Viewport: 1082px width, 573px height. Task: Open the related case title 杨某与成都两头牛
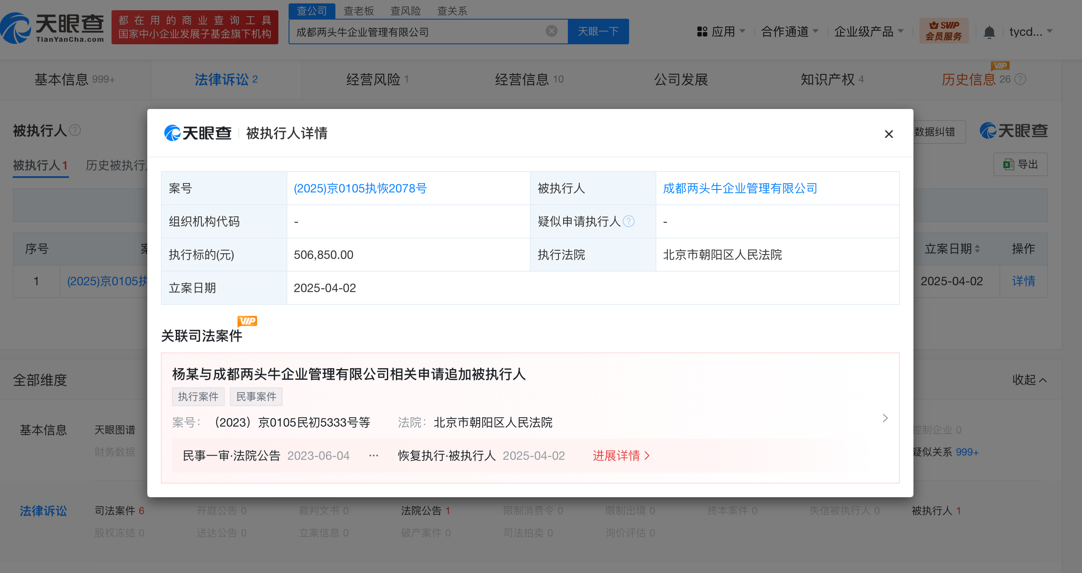[x=349, y=374]
